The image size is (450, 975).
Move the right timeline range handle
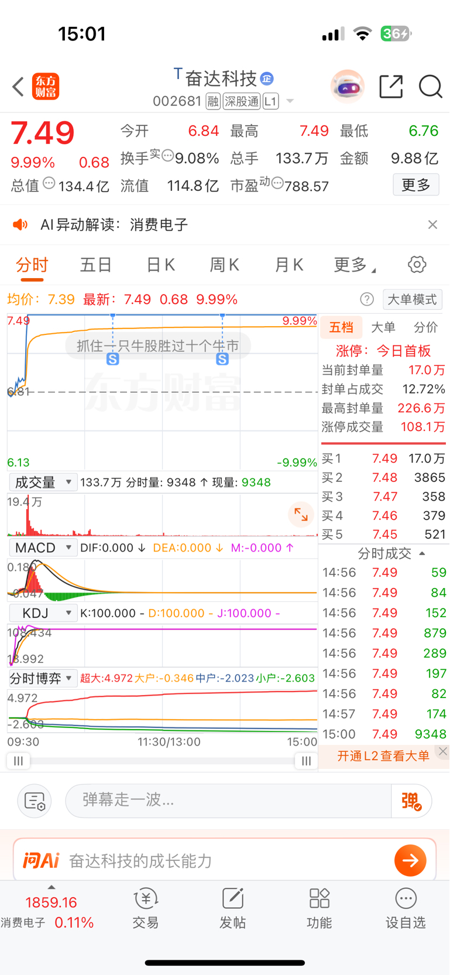pos(306,761)
